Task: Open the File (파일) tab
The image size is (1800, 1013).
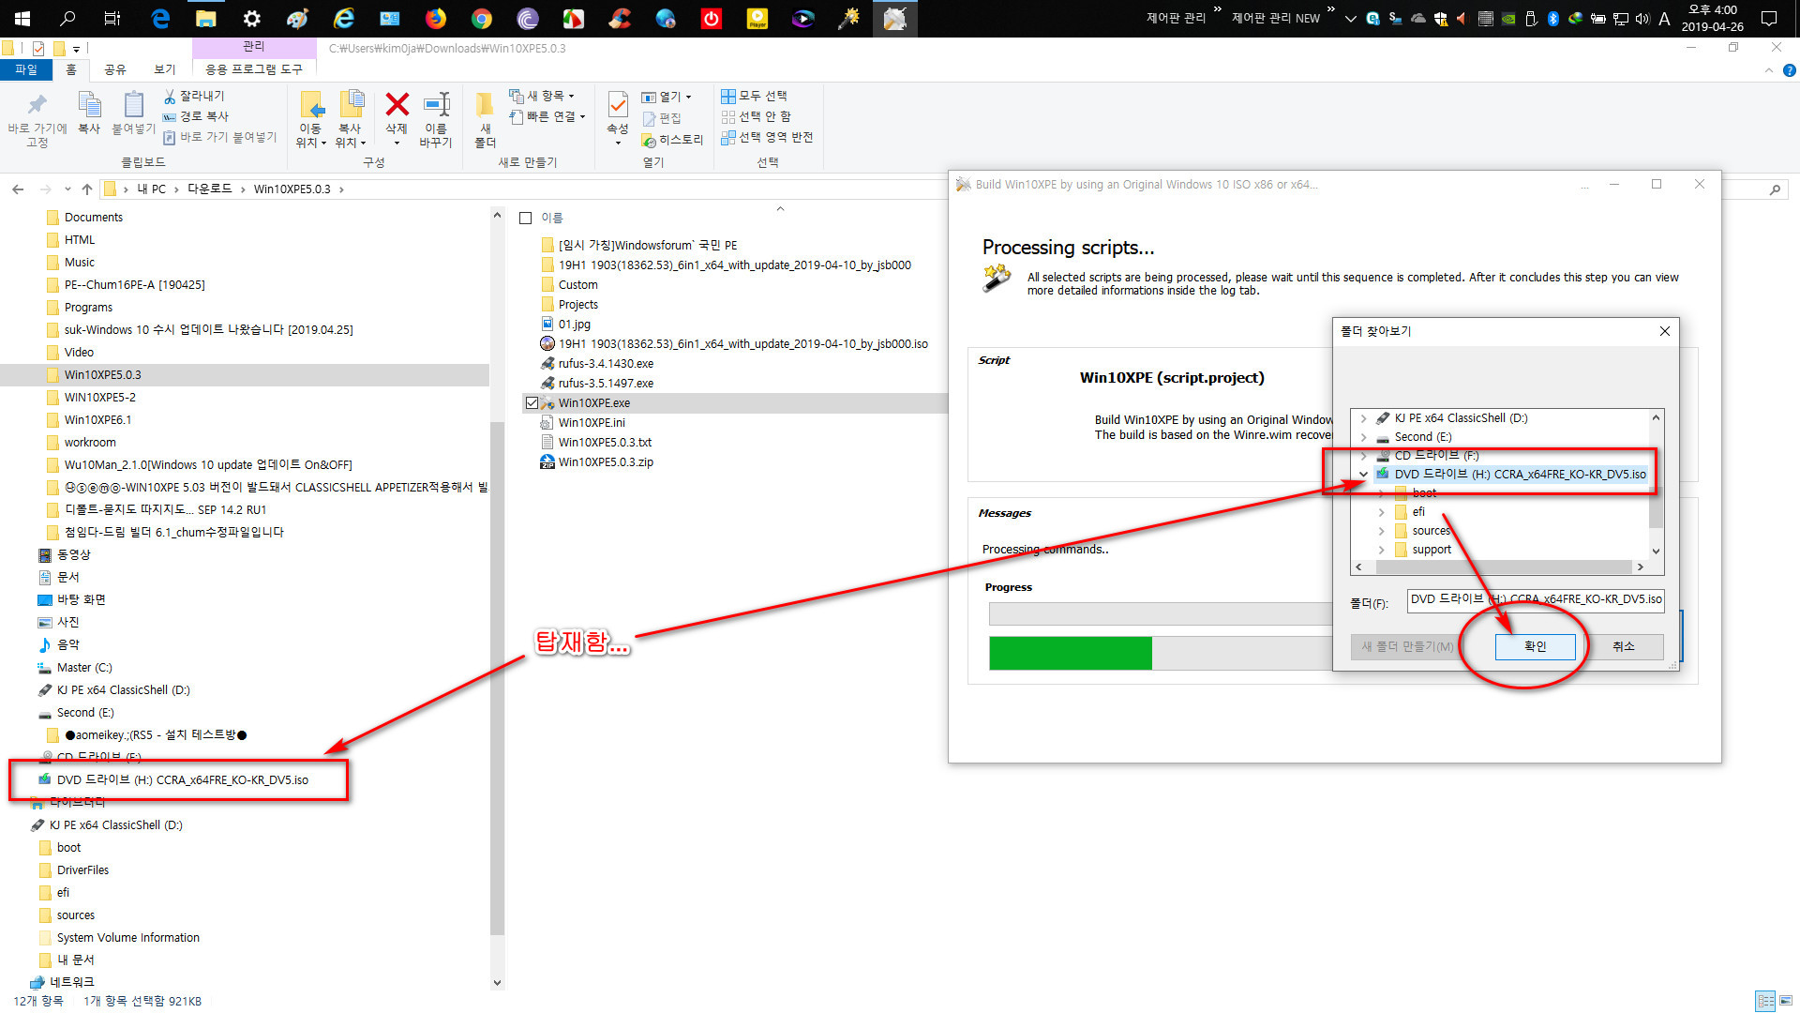Action: pos(26,69)
